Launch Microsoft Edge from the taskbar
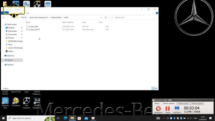Screen dimensions: 215x121 pos(66,118)
